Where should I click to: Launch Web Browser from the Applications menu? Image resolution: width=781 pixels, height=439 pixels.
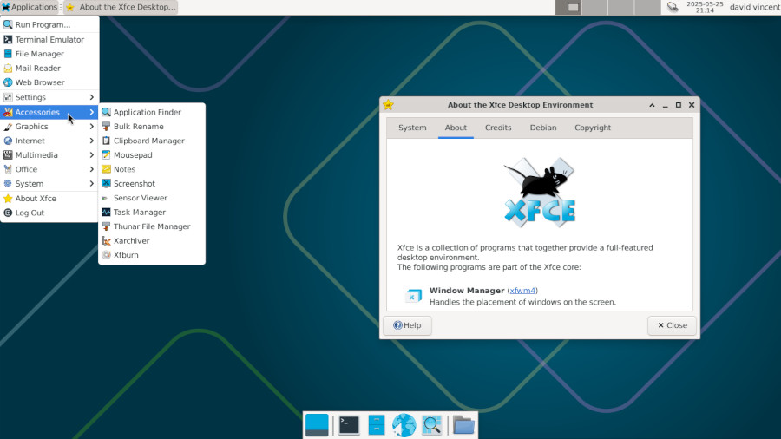pos(49,82)
